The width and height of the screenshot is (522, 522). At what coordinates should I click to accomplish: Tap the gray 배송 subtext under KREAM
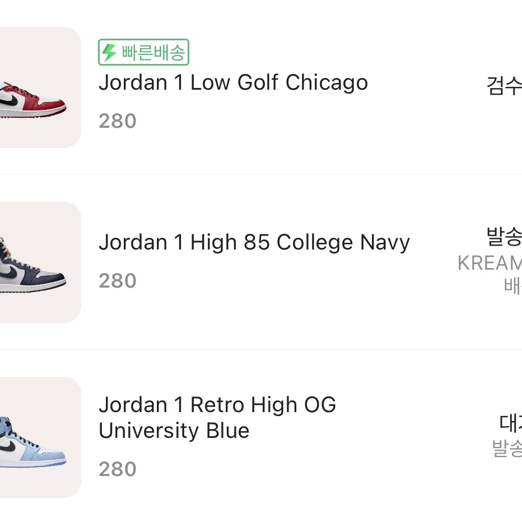click(512, 285)
